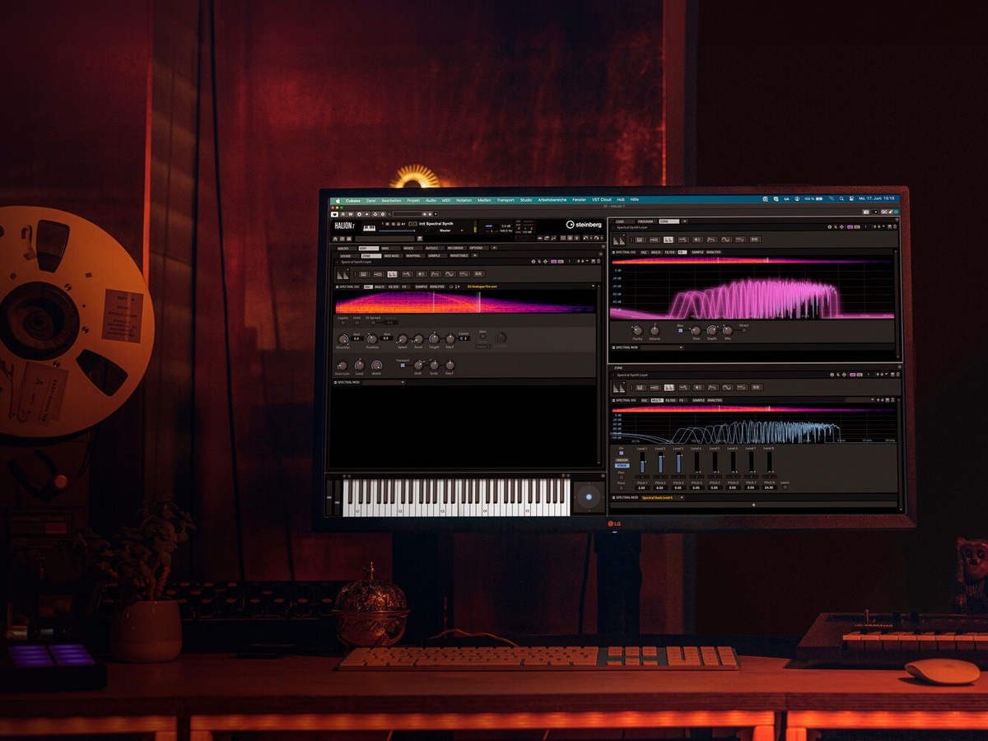Switch to the MULTI tab in left editor

click(x=380, y=287)
